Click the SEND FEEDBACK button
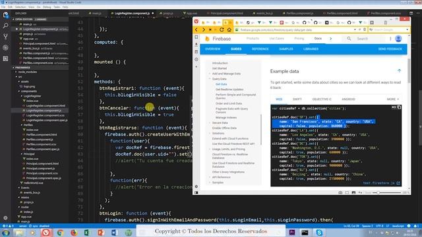 [x=390, y=49]
